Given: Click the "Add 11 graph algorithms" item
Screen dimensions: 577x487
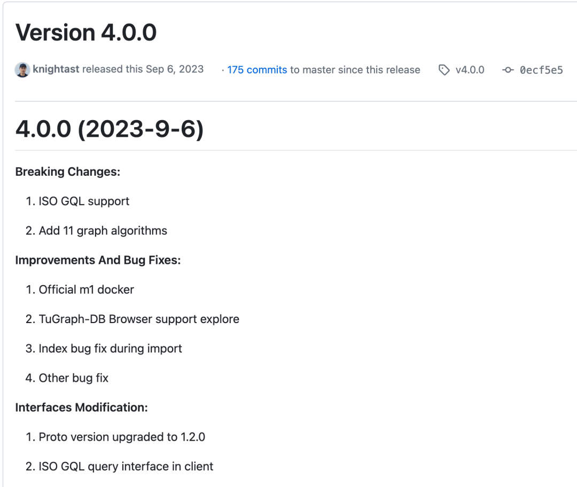Looking at the screenshot, I should tap(103, 231).
